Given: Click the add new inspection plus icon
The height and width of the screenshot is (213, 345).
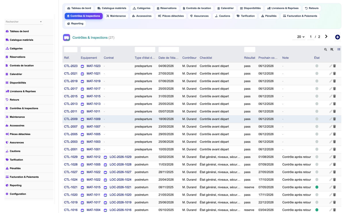Looking at the screenshot, I should click(x=338, y=37).
